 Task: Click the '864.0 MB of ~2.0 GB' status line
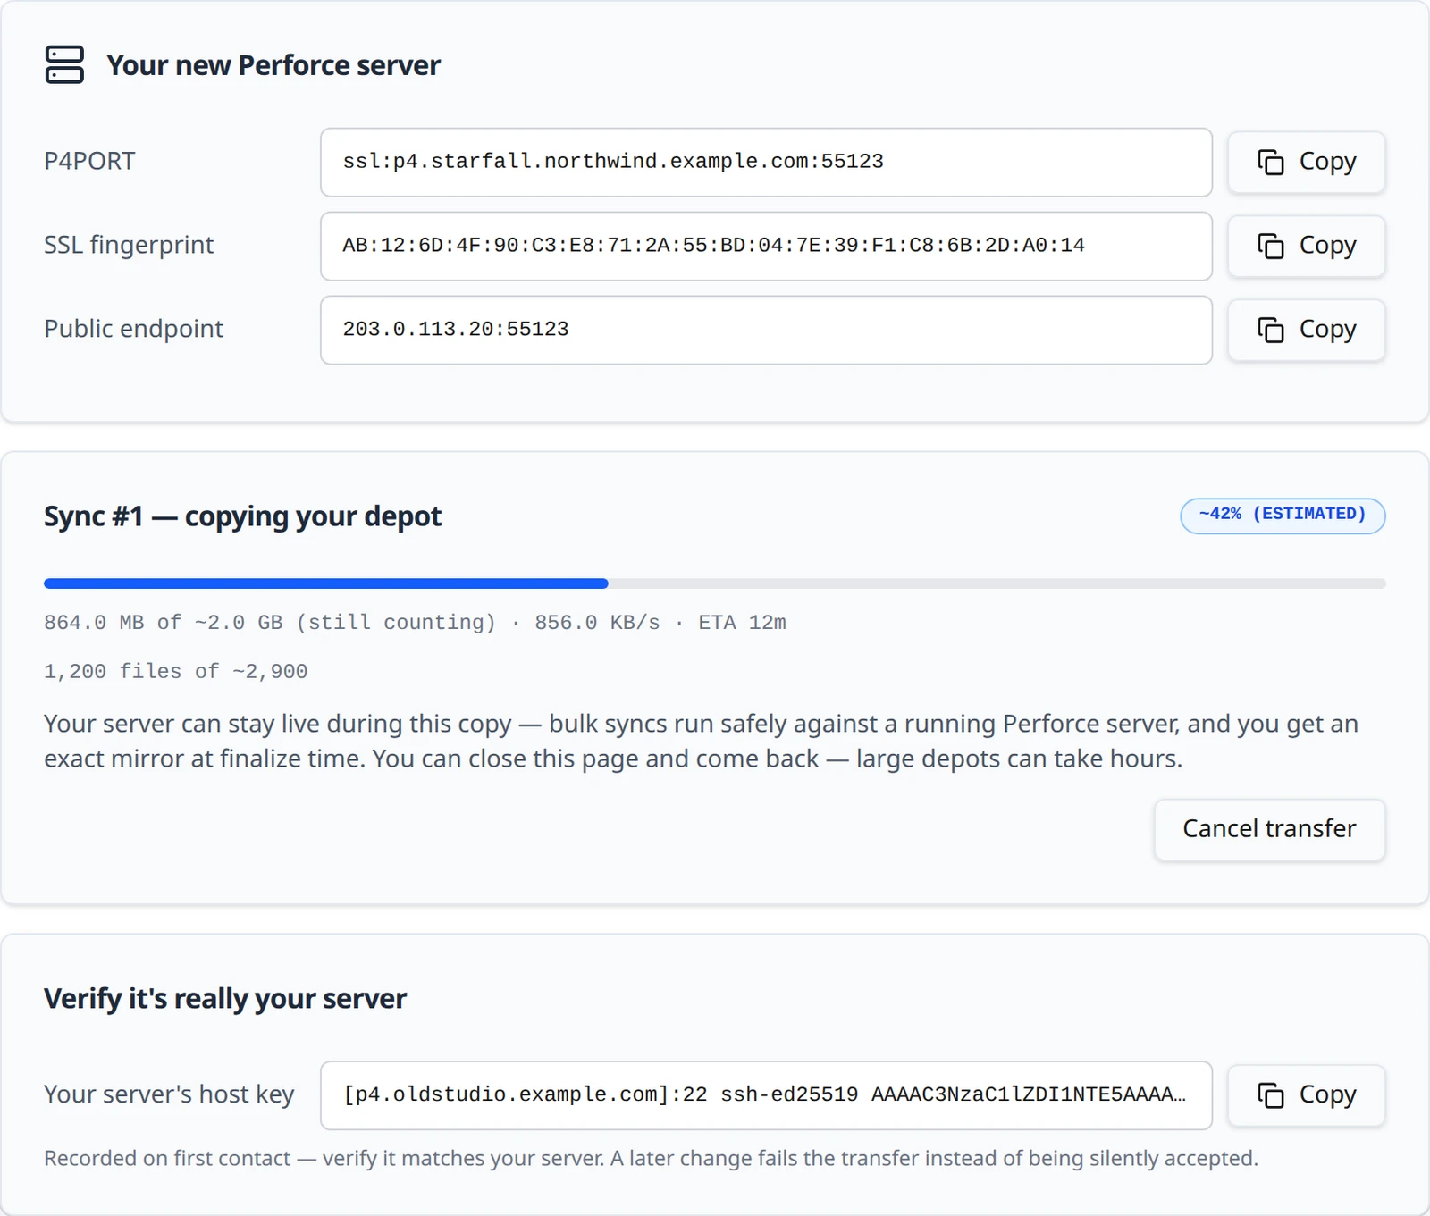(415, 622)
